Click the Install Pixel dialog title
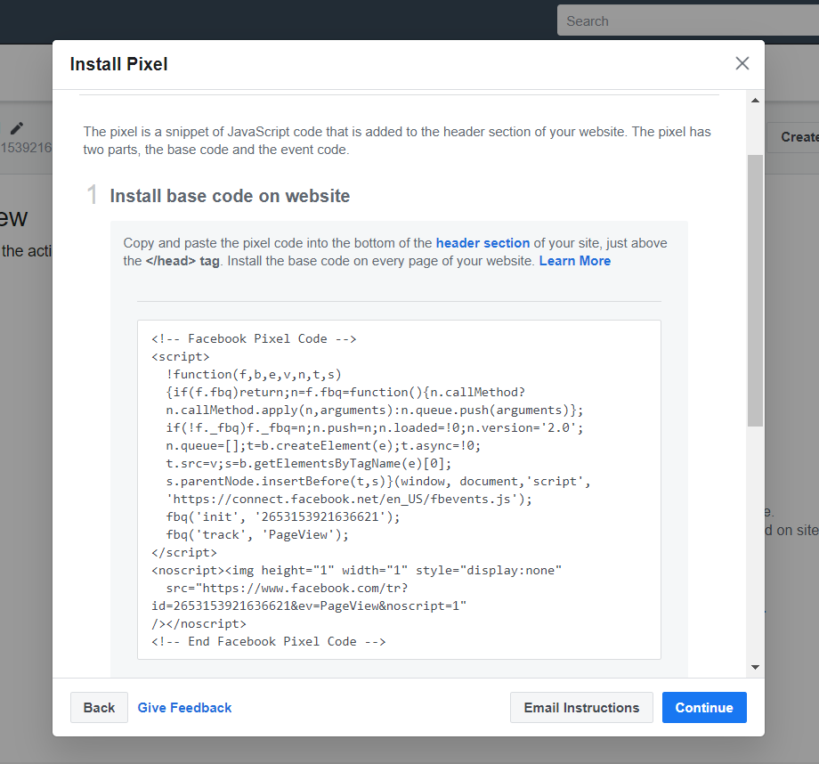 click(x=118, y=64)
